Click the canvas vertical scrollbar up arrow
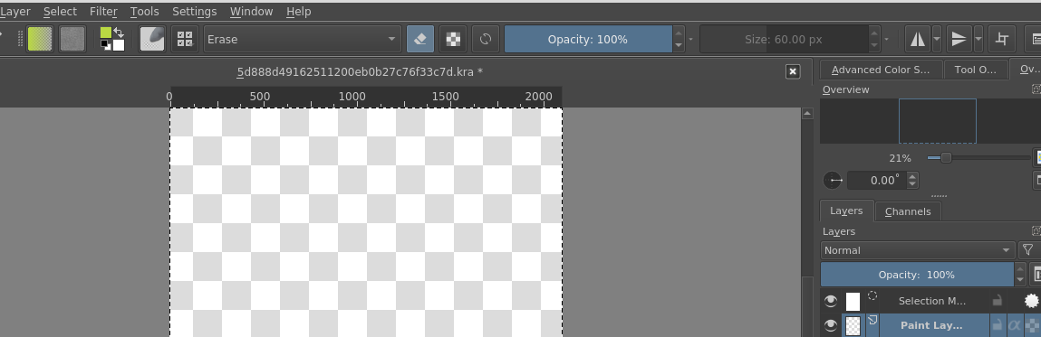This screenshot has width=1041, height=337. click(807, 113)
